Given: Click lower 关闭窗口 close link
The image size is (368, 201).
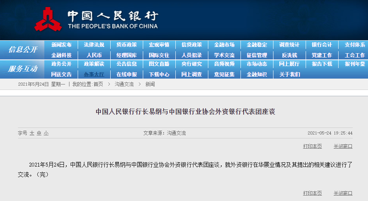Looking at the screenshot, I should coord(343,193).
